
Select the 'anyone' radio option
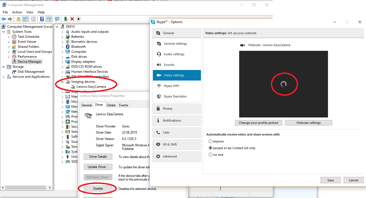(210, 141)
